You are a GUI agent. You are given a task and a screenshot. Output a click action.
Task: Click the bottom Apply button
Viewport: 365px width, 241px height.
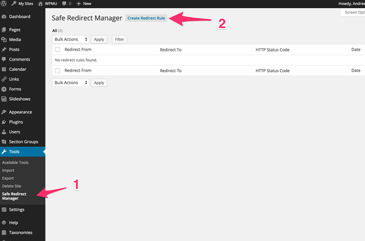coord(99,83)
